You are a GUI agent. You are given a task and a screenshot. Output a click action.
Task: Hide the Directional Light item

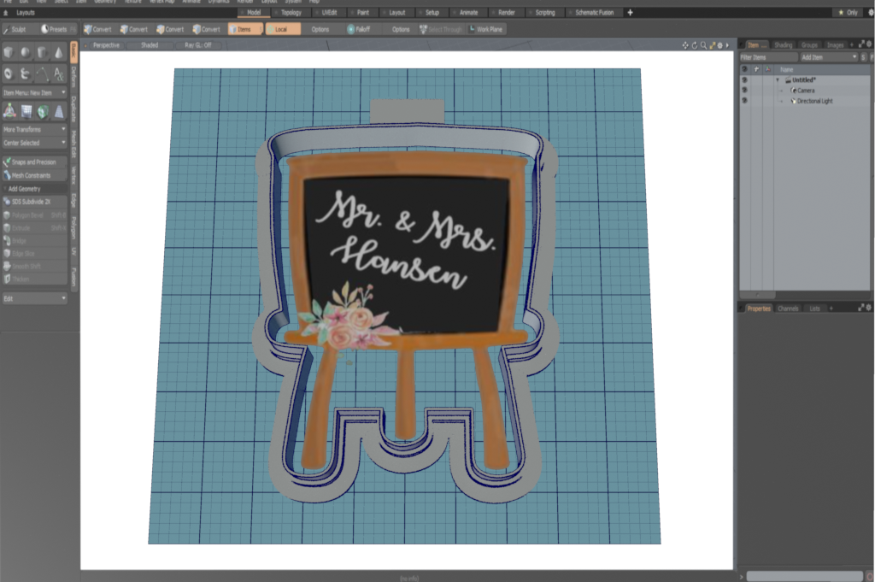coord(744,101)
